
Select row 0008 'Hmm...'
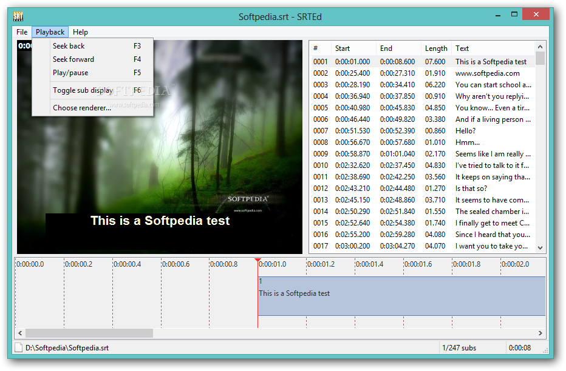[x=423, y=142]
